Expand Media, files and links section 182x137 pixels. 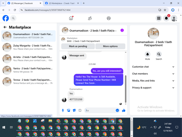pyautogui.click(x=153, y=81)
